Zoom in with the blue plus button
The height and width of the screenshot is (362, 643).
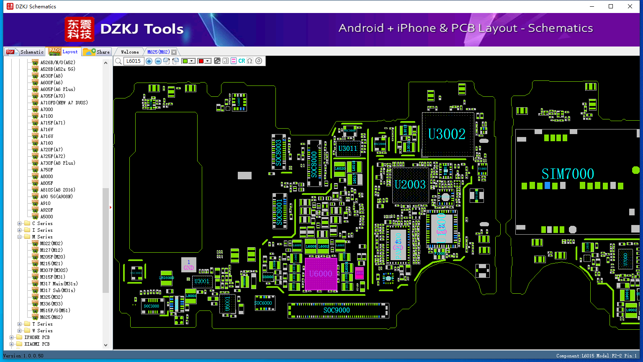coord(149,61)
